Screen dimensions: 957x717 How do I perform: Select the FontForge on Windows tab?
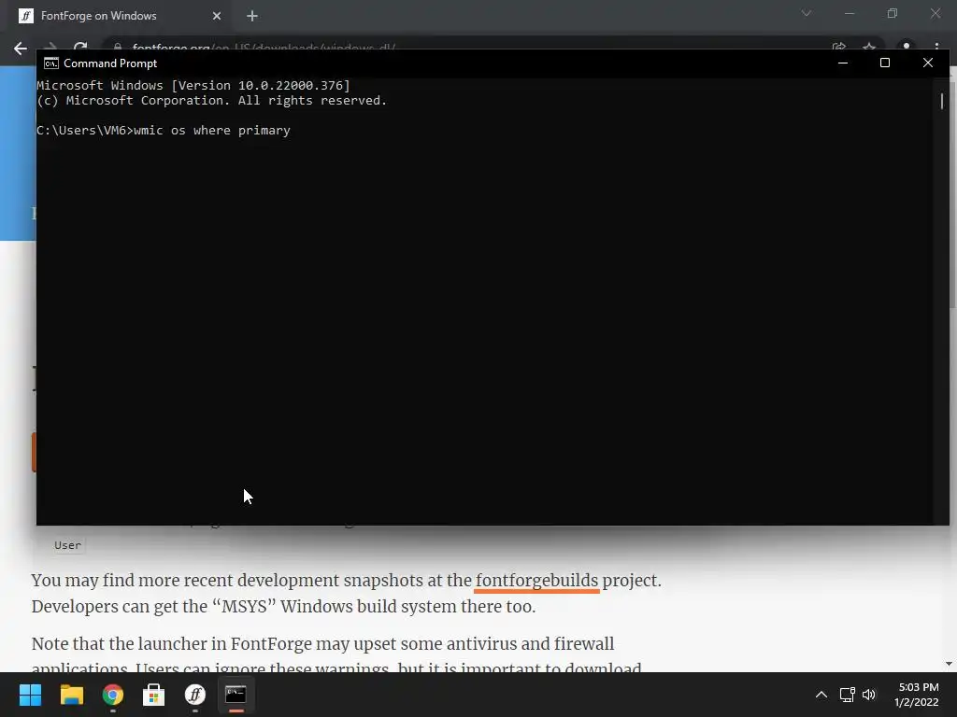(120, 16)
